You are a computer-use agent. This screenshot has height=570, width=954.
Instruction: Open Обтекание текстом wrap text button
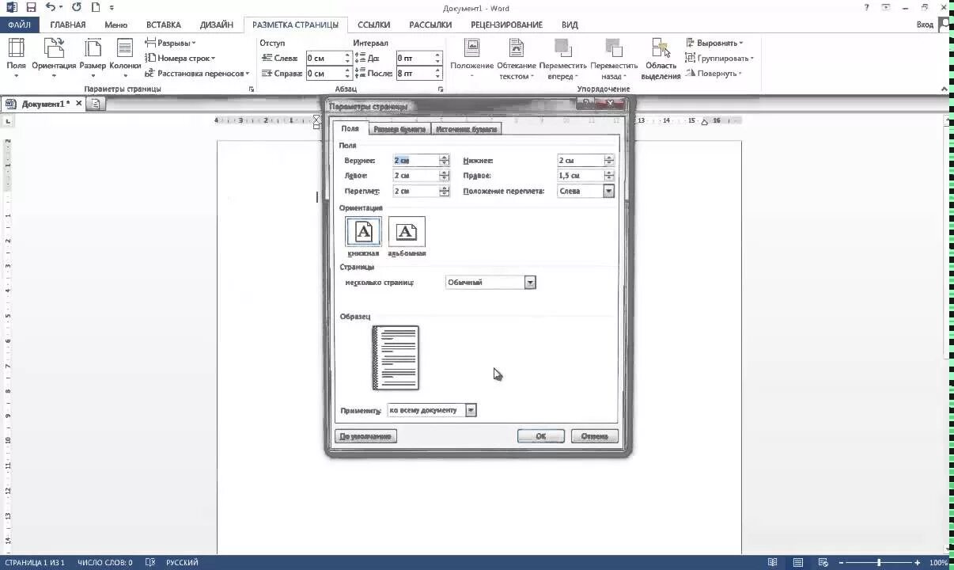pyautogui.click(x=517, y=57)
